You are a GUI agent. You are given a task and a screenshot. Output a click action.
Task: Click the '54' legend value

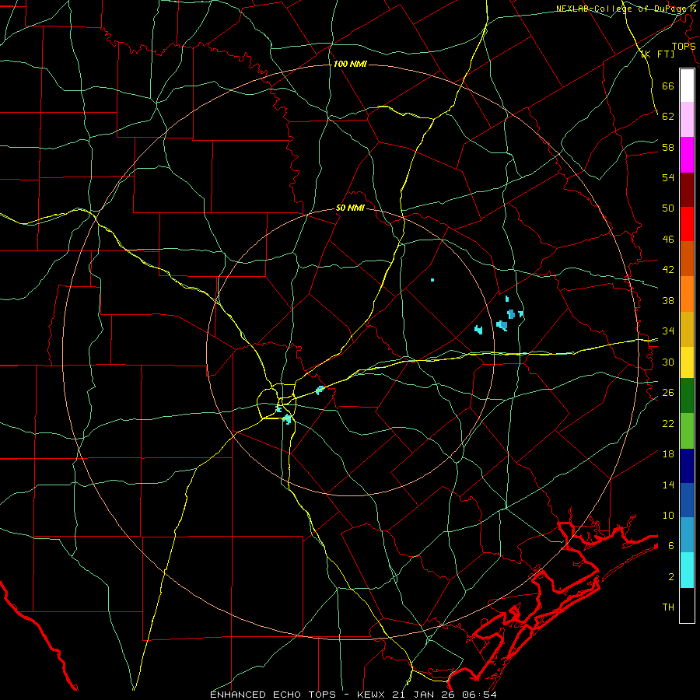tap(668, 177)
